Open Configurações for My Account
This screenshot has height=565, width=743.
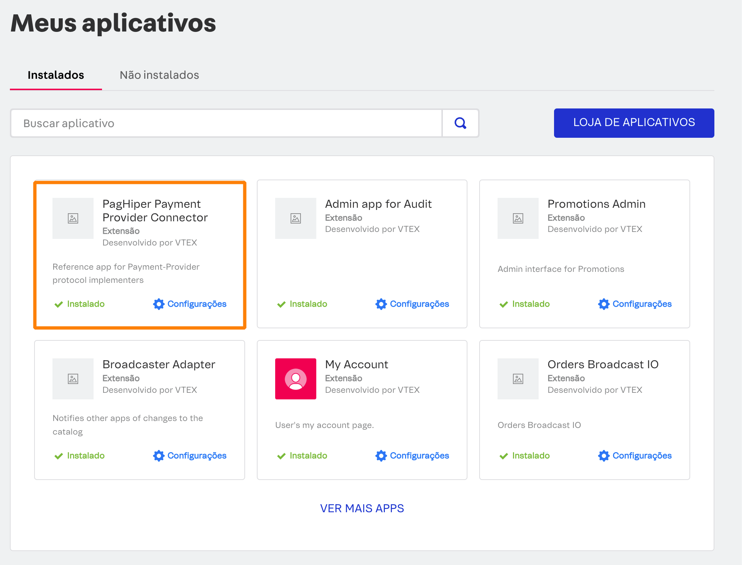412,456
